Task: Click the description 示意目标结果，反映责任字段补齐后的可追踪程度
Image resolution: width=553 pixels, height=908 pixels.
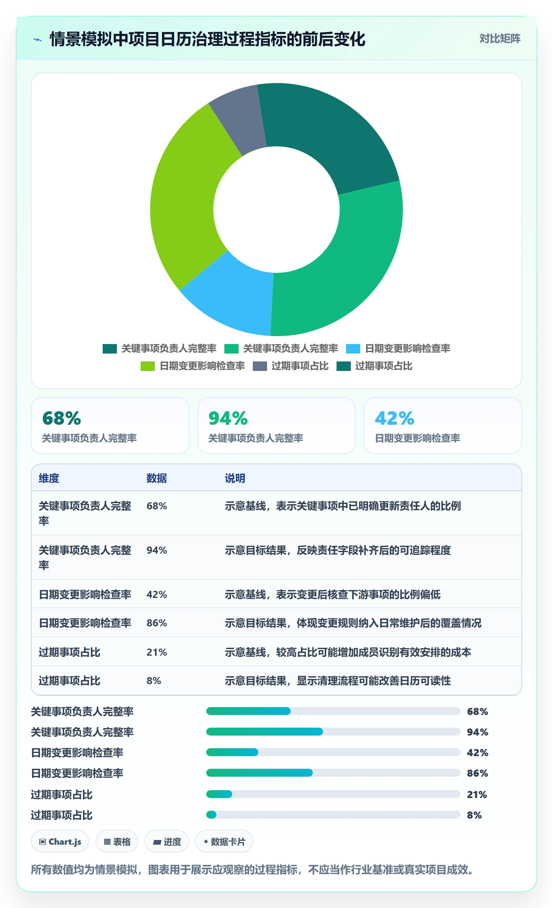Action: coord(338,550)
